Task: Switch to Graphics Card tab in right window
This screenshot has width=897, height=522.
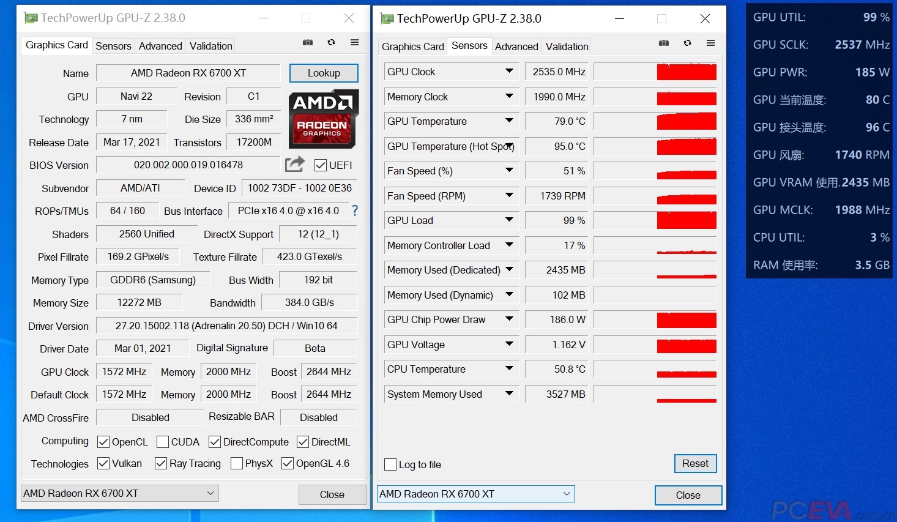Action: [413, 47]
